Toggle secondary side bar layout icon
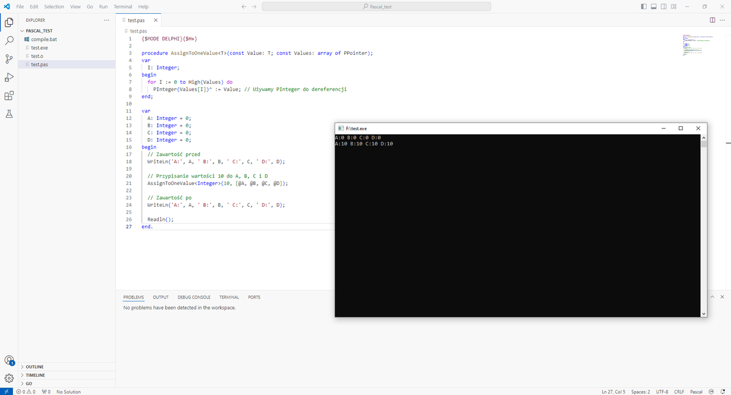Screen dimensions: 731x395 click(664, 6)
